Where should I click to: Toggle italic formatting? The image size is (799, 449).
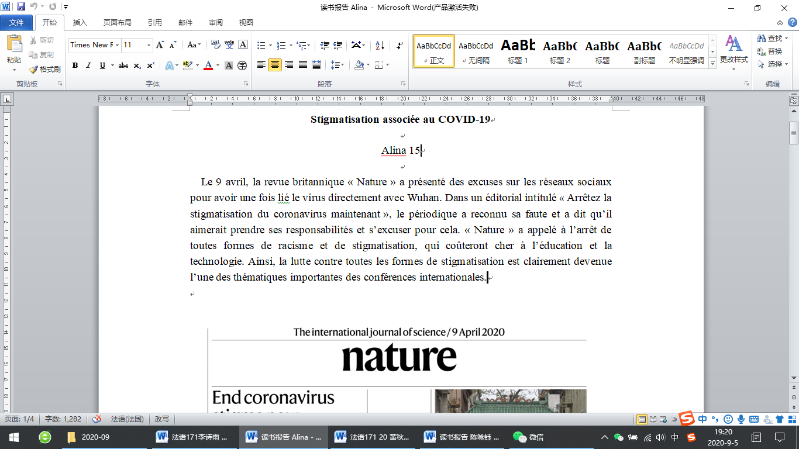click(88, 65)
